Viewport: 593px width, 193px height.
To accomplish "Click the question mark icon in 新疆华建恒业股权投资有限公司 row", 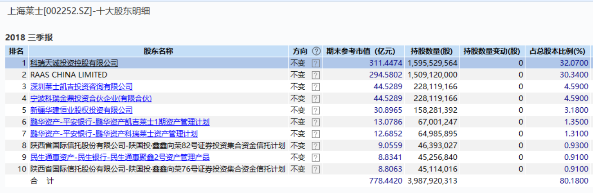I will pos(316,110).
